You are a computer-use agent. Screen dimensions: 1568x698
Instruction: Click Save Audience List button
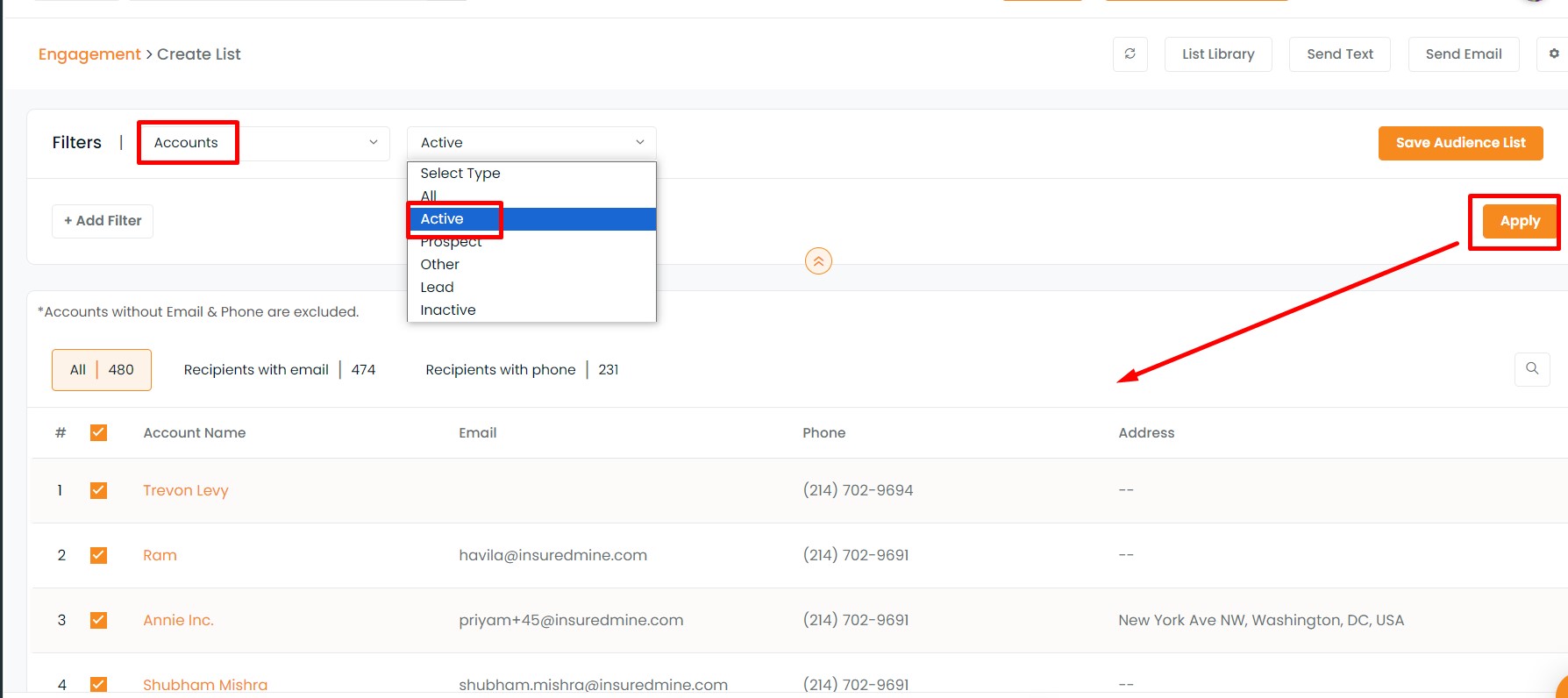click(1460, 143)
